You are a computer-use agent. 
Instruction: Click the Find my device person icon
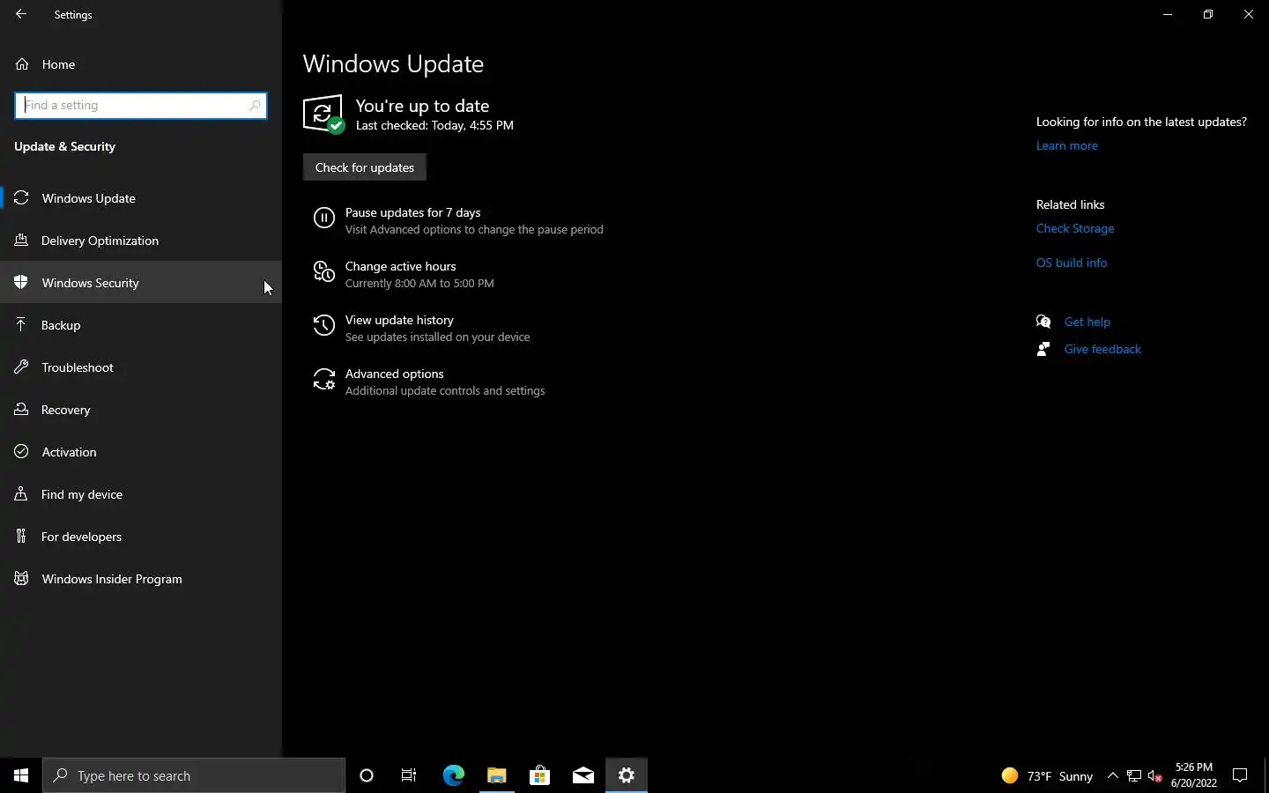[x=21, y=494]
